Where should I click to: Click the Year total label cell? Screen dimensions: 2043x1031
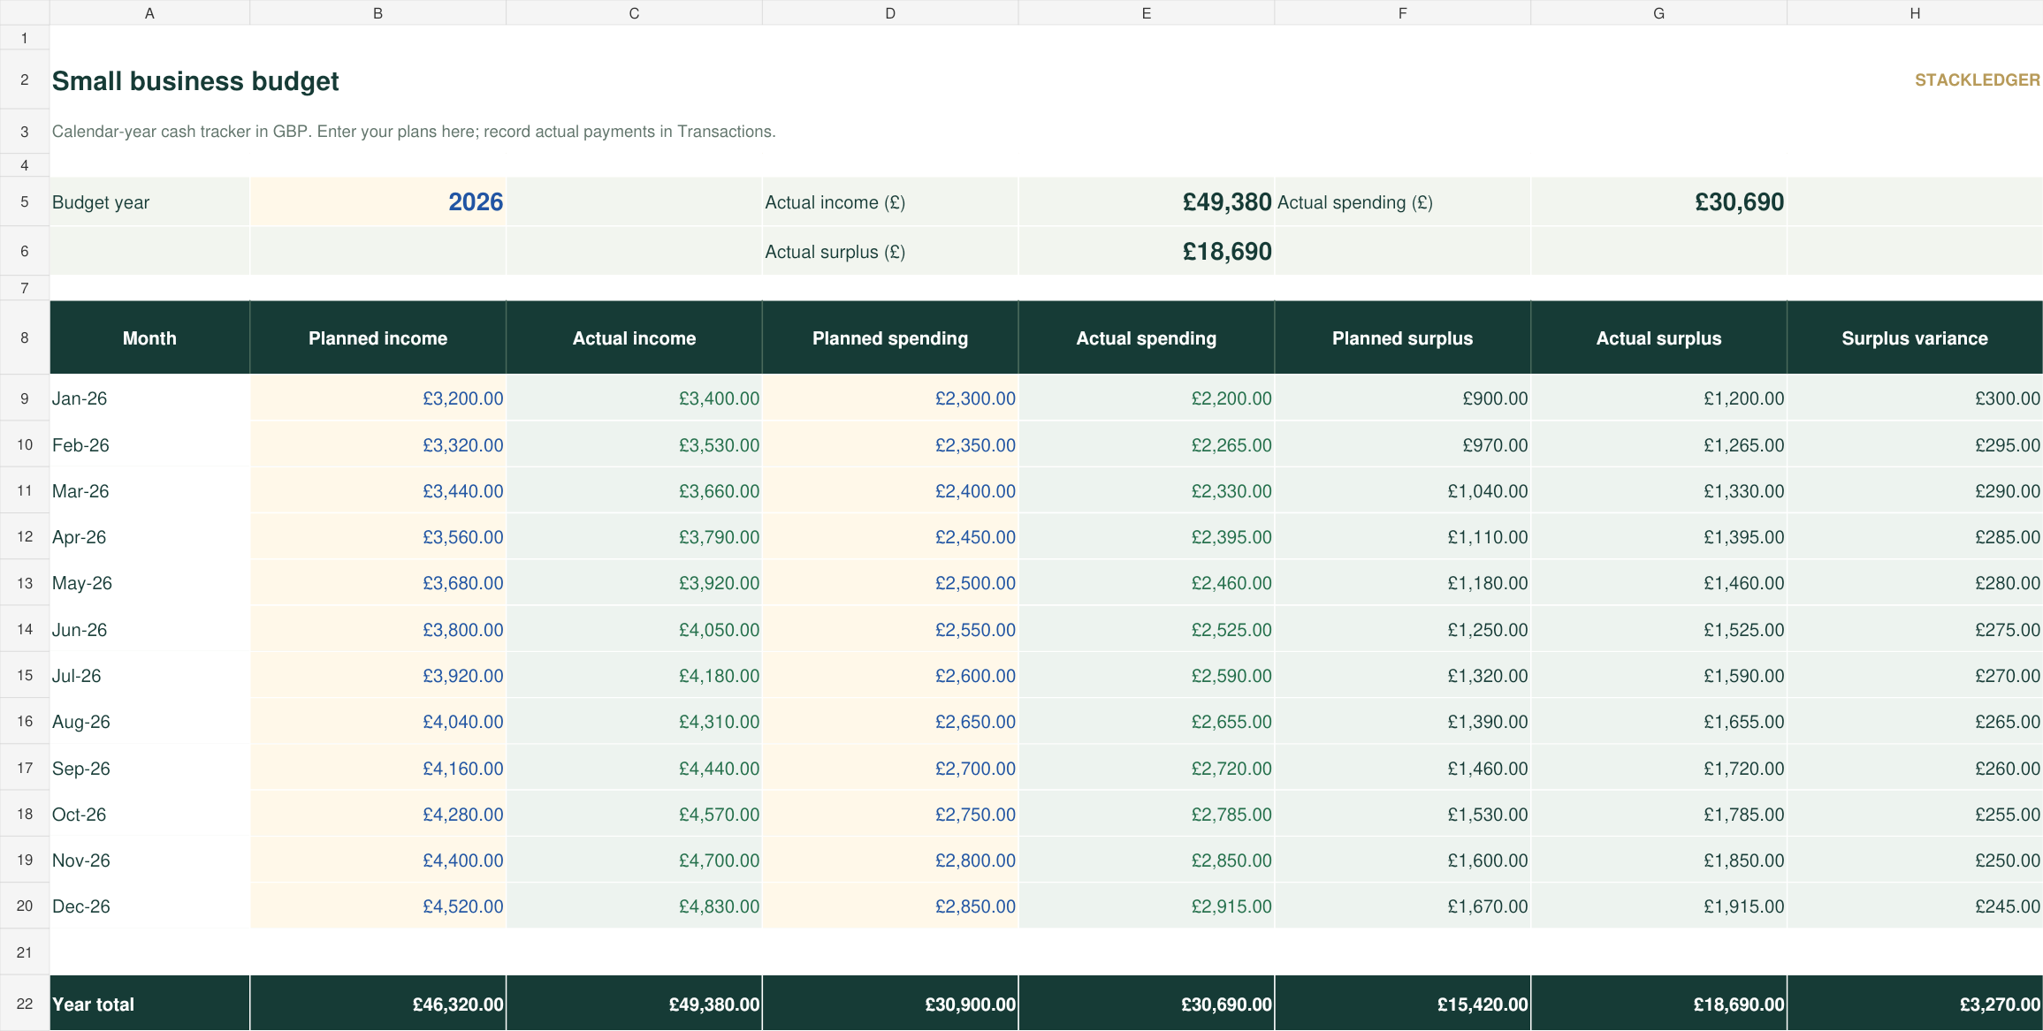click(x=149, y=1004)
